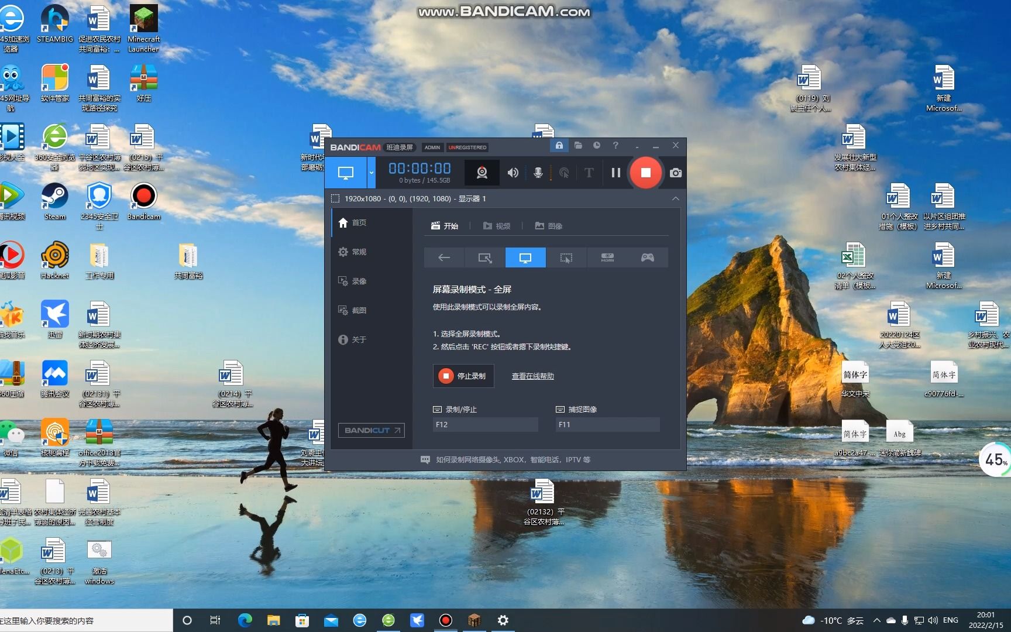The height and width of the screenshot is (632, 1011).
Task: Open Task View from the taskbar
Action: 215,620
